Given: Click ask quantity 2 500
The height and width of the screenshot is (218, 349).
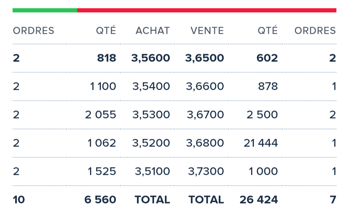Looking at the screenshot, I should pos(262,115).
